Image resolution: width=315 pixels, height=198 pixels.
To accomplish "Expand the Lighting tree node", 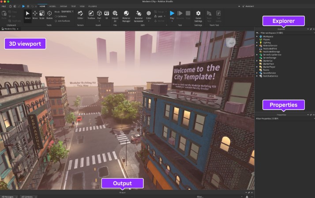I will (x=257, y=43).
